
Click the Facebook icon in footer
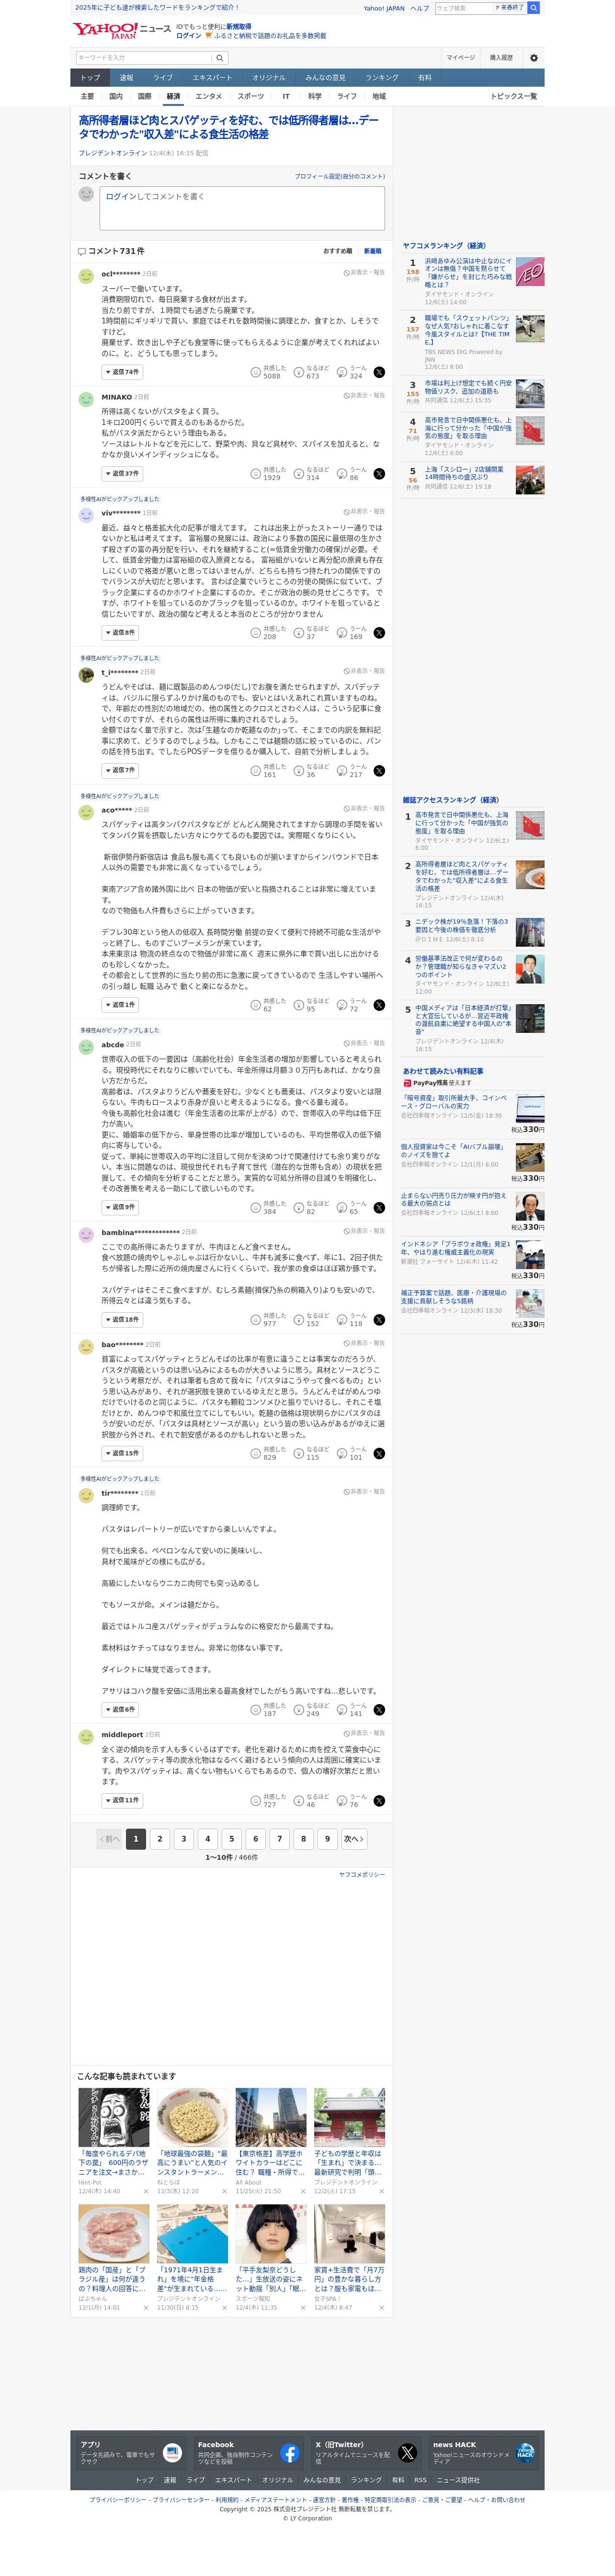[x=289, y=2454]
